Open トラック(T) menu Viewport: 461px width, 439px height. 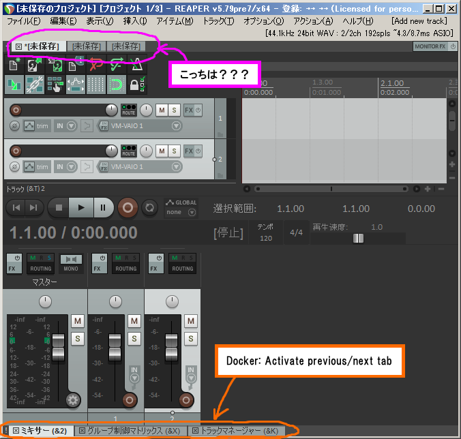tap(219, 21)
